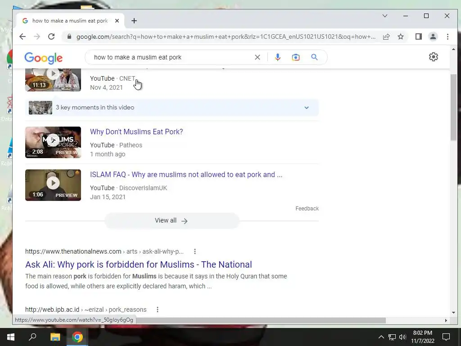Open the Windows Start menu
This screenshot has height=346, width=461.
pyautogui.click(x=11, y=337)
